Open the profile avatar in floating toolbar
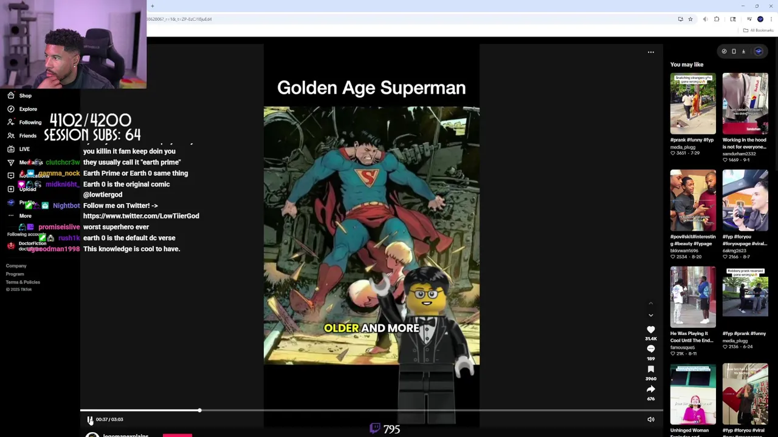The image size is (778, 437). (x=759, y=52)
